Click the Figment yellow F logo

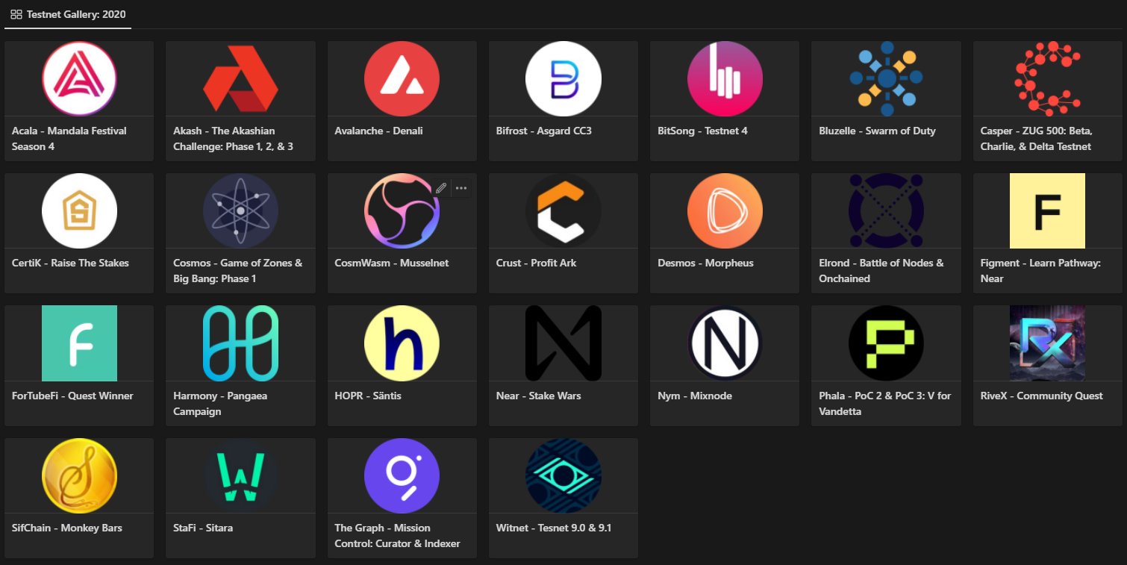(x=1047, y=210)
